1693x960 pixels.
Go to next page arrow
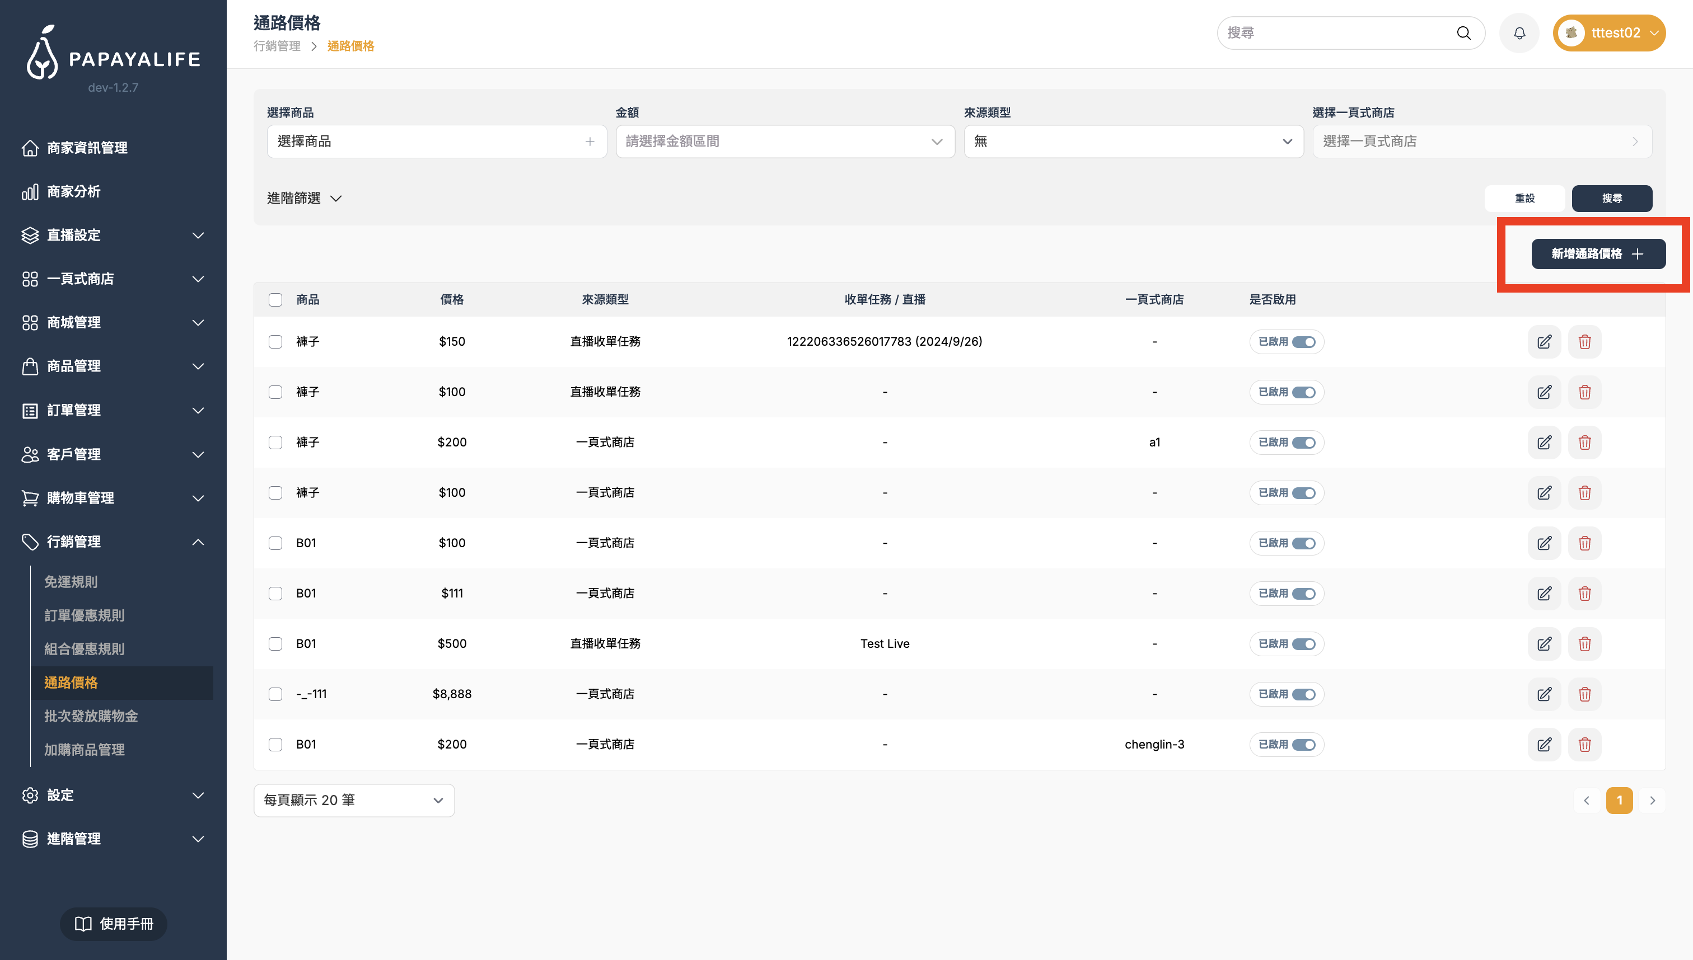(x=1652, y=801)
